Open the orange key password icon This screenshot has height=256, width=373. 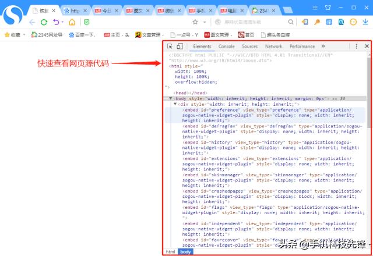(x=317, y=22)
